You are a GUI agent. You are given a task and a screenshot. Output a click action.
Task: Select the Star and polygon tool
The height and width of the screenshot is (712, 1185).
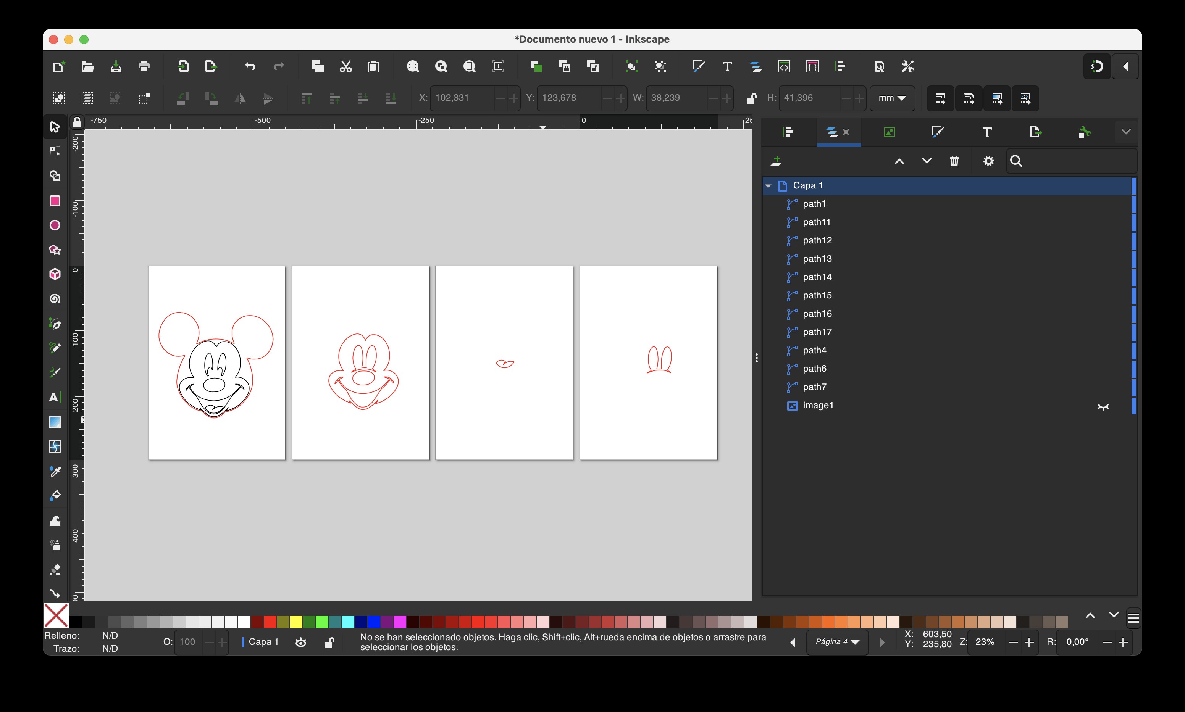pyautogui.click(x=55, y=250)
